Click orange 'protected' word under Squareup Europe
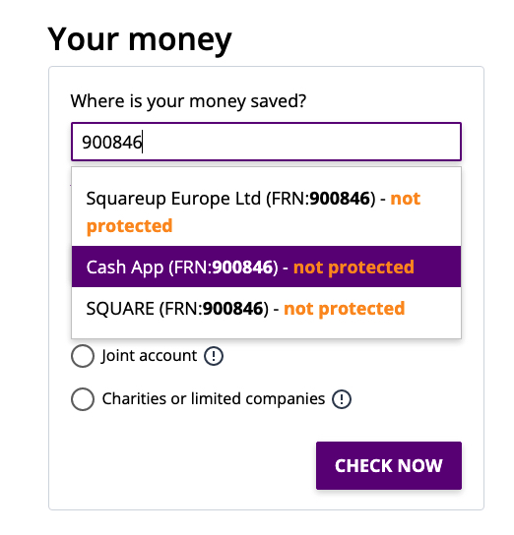The image size is (514, 535). [x=129, y=226]
